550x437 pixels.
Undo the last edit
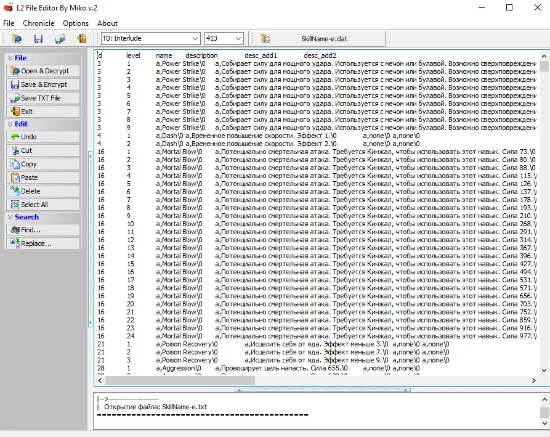click(43, 137)
